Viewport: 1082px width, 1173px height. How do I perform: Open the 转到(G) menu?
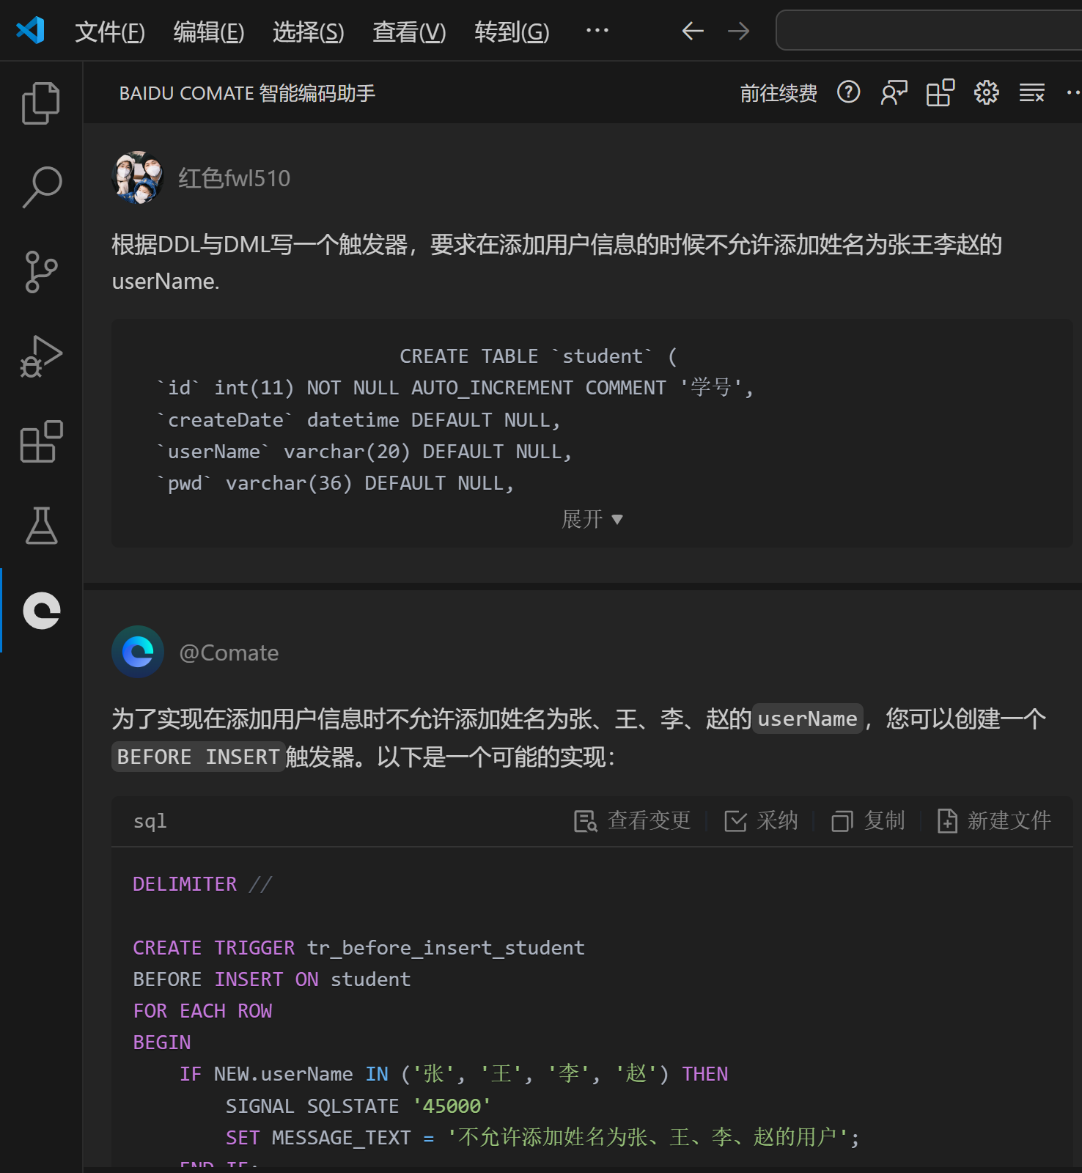[x=512, y=32]
